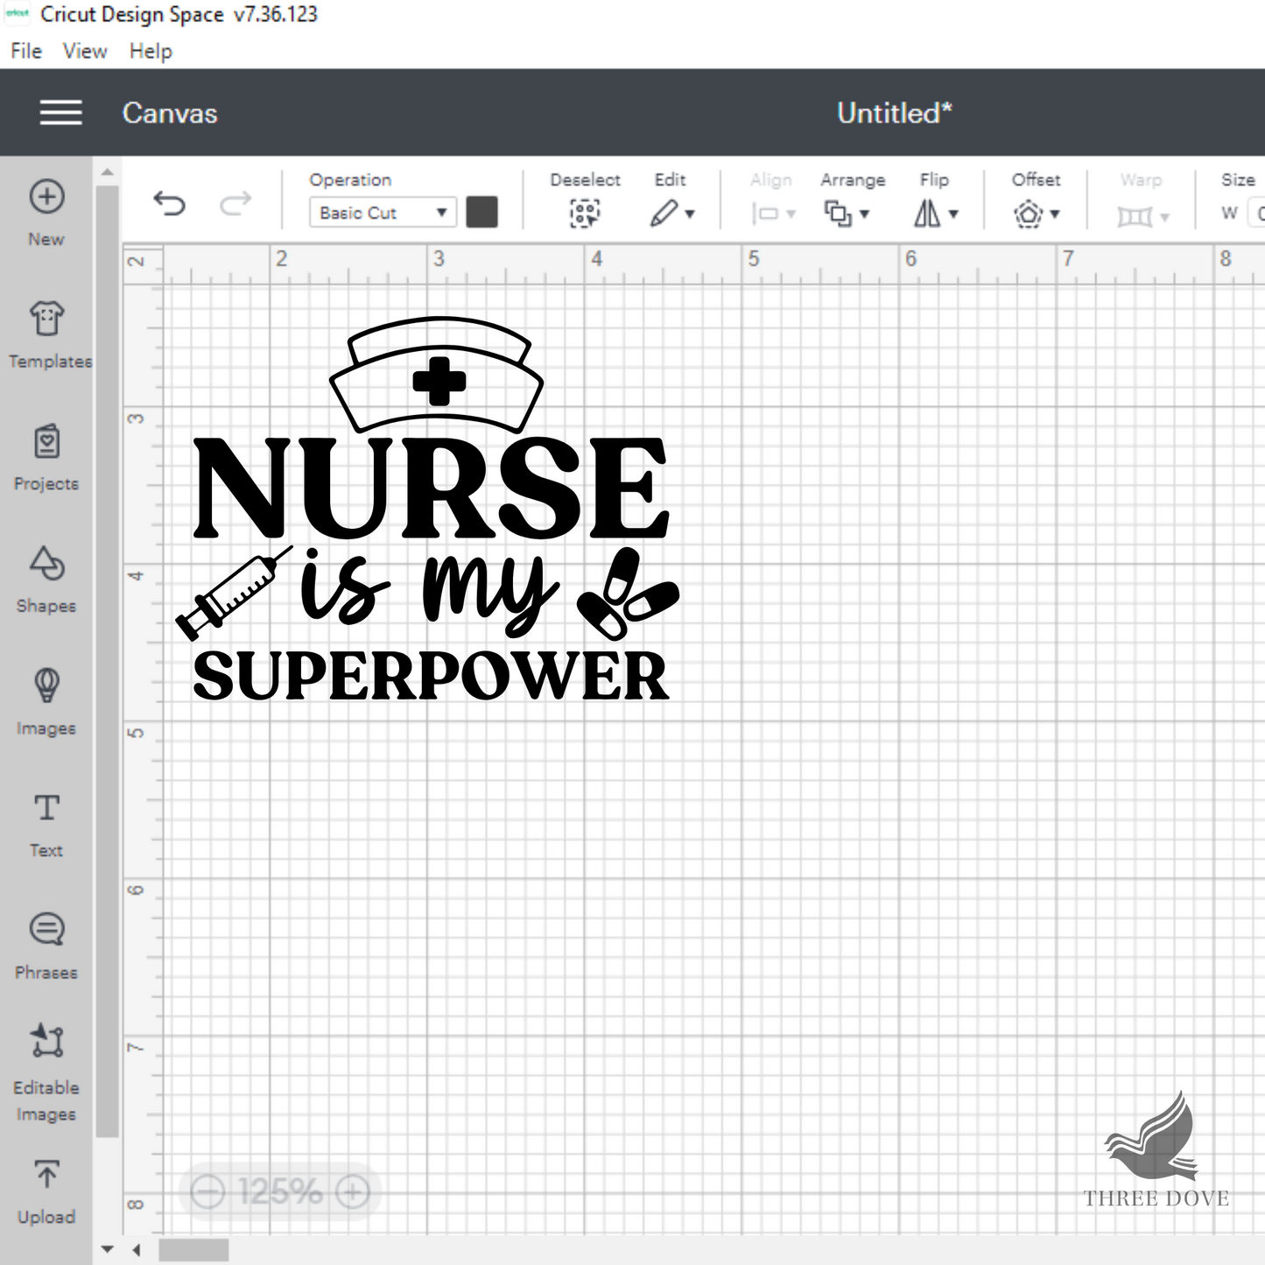Screen dimensions: 1265x1265
Task: Expand the Warp dropdown arrow
Action: pos(1164,217)
